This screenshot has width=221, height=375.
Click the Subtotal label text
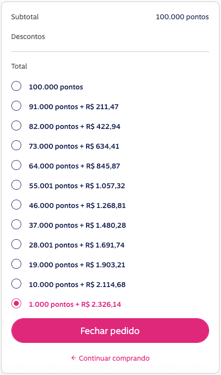click(x=25, y=17)
